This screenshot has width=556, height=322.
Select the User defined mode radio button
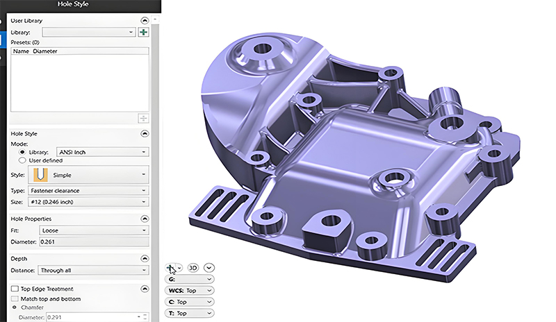click(22, 160)
